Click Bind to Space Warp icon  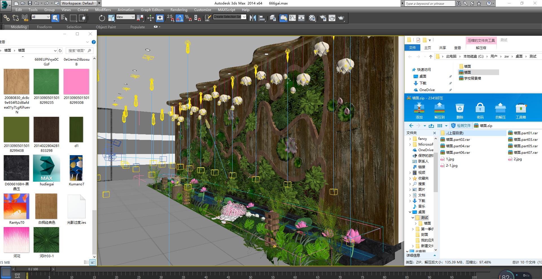coord(25,18)
